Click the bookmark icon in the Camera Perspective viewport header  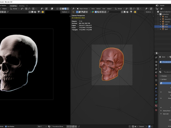(125, 12)
